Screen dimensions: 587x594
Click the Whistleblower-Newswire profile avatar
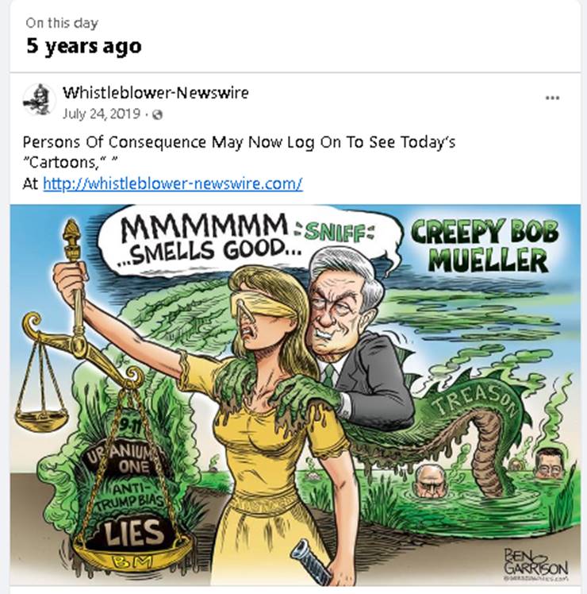40,100
